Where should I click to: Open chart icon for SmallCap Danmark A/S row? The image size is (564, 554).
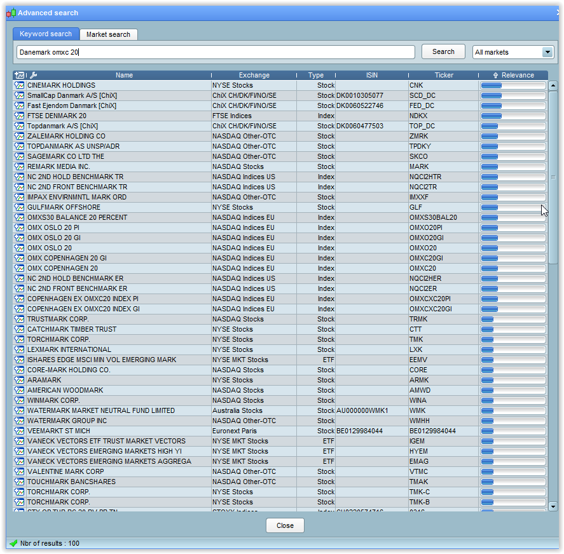tap(19, 95)
